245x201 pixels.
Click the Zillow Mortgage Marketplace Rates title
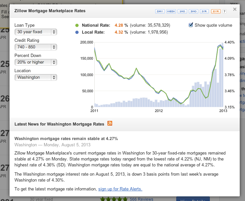tap(50, 11)
